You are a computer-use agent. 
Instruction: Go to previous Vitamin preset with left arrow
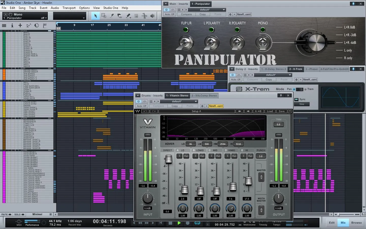239,111
